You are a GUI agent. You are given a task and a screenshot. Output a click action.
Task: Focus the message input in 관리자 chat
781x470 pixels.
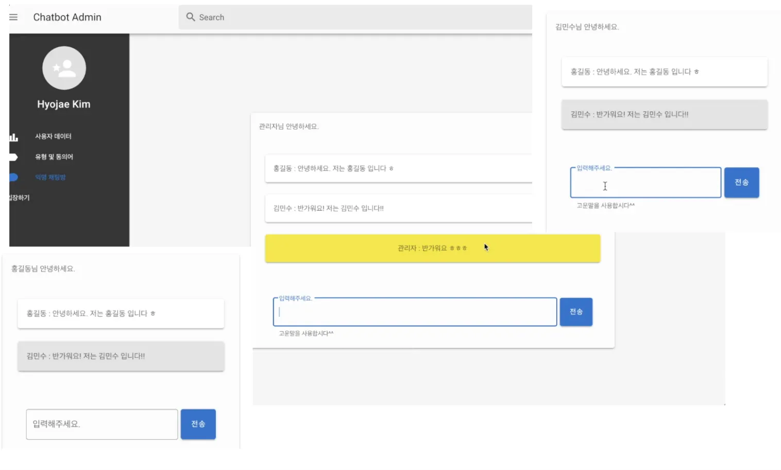[415, 312]
